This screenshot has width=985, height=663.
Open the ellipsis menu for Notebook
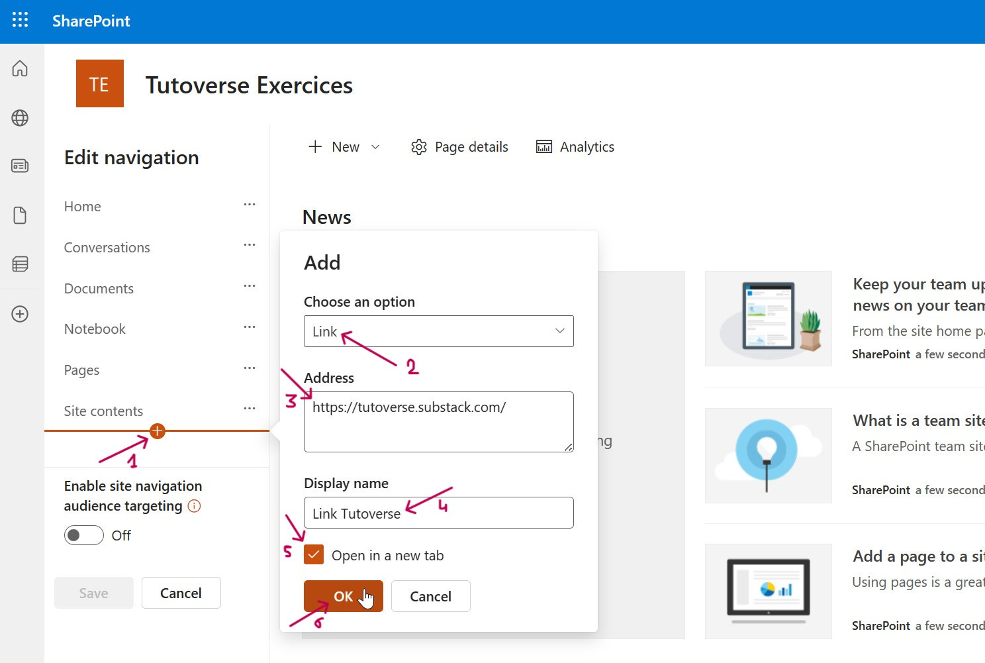click(250, 327)
